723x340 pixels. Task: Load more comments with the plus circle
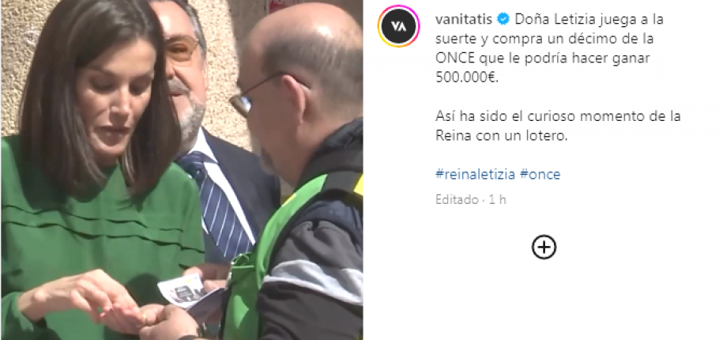coord(544,247)
